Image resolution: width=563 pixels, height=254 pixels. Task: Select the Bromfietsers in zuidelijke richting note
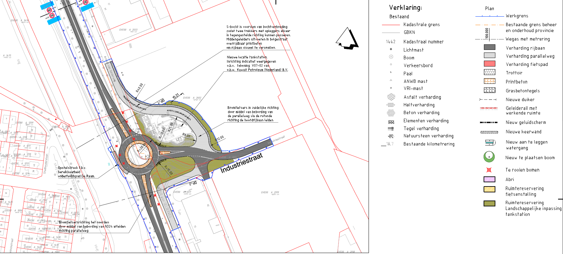click(253, 114)
